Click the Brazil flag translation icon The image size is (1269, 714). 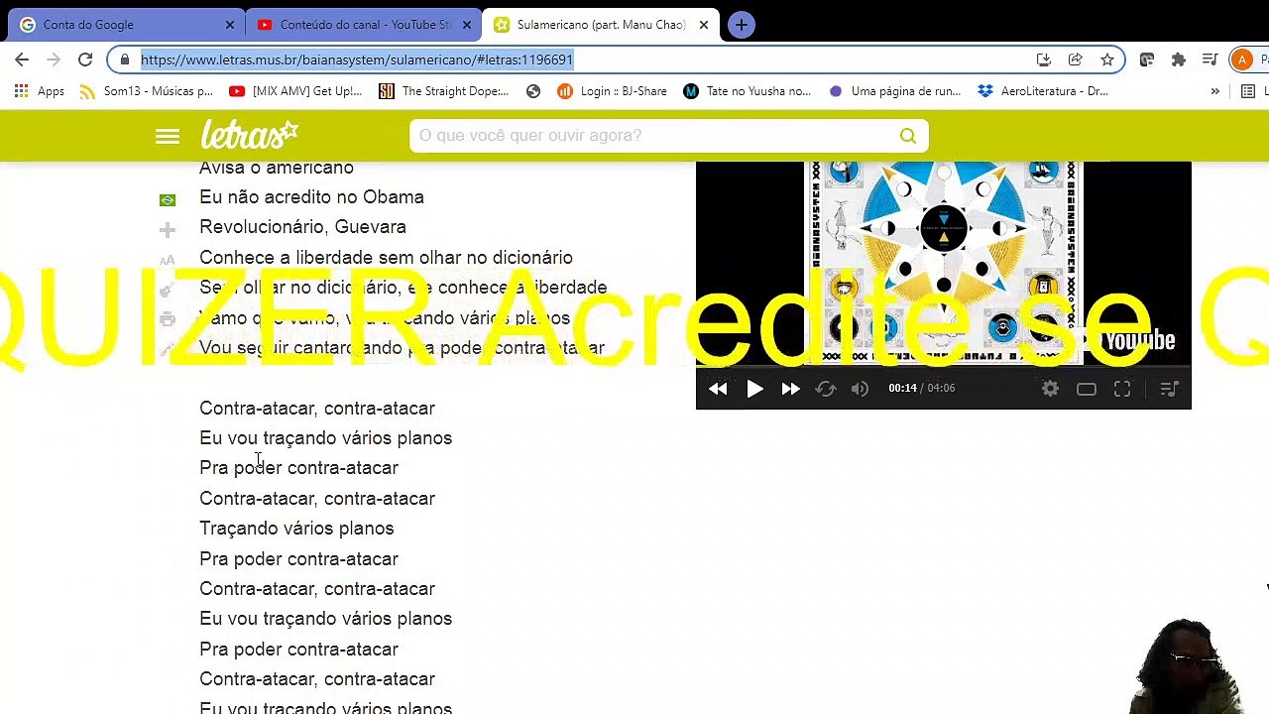(168, 199)
